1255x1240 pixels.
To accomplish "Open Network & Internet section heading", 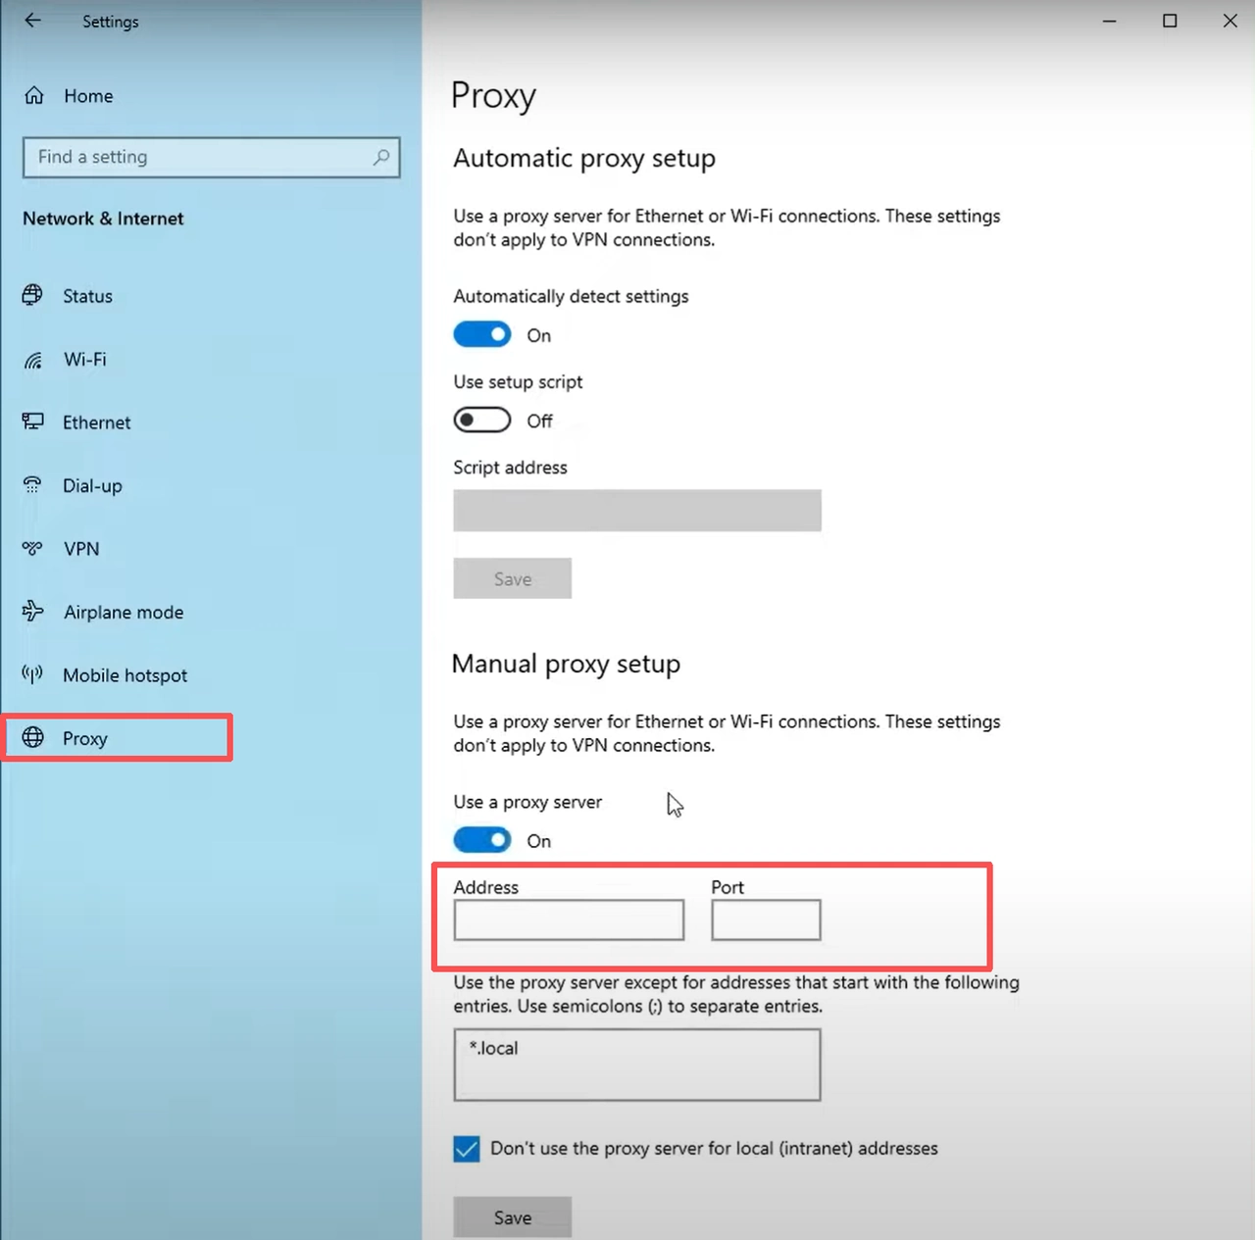I will click(103, 219).
